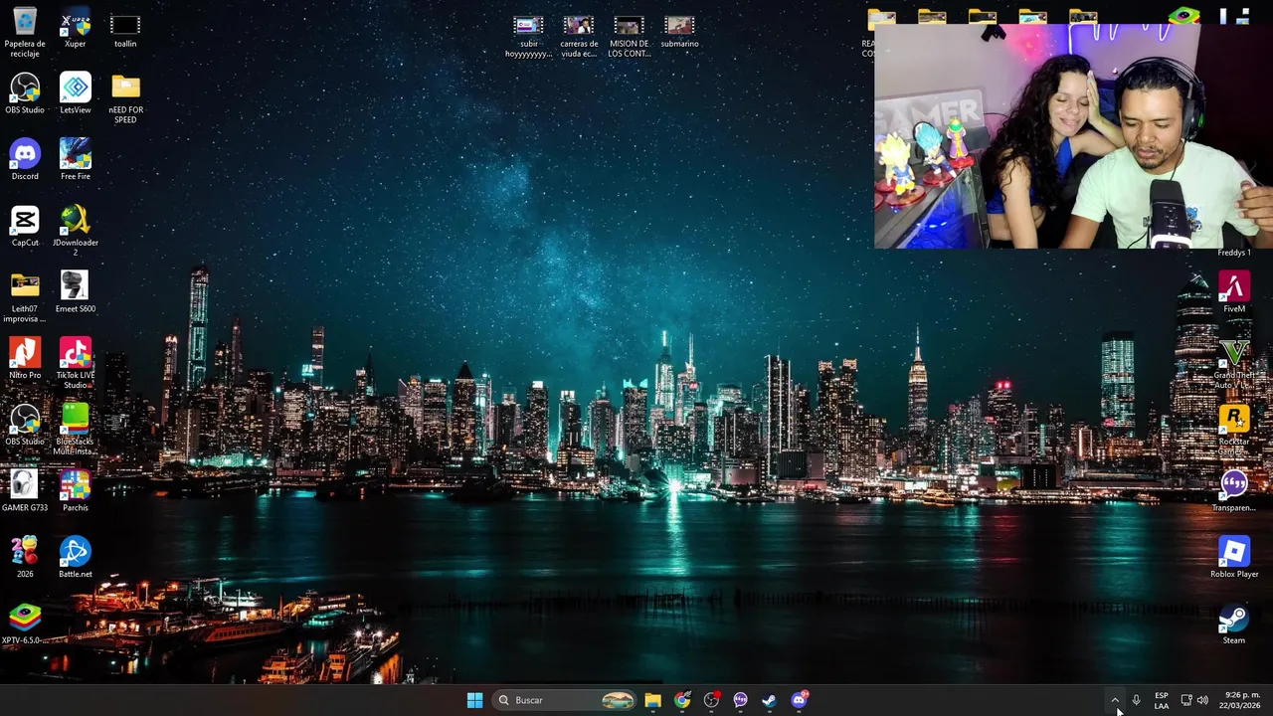Select the Transparen... desktop shortcut
Viewport: 1273px width, 716px height.
(x=1234, y=491)
